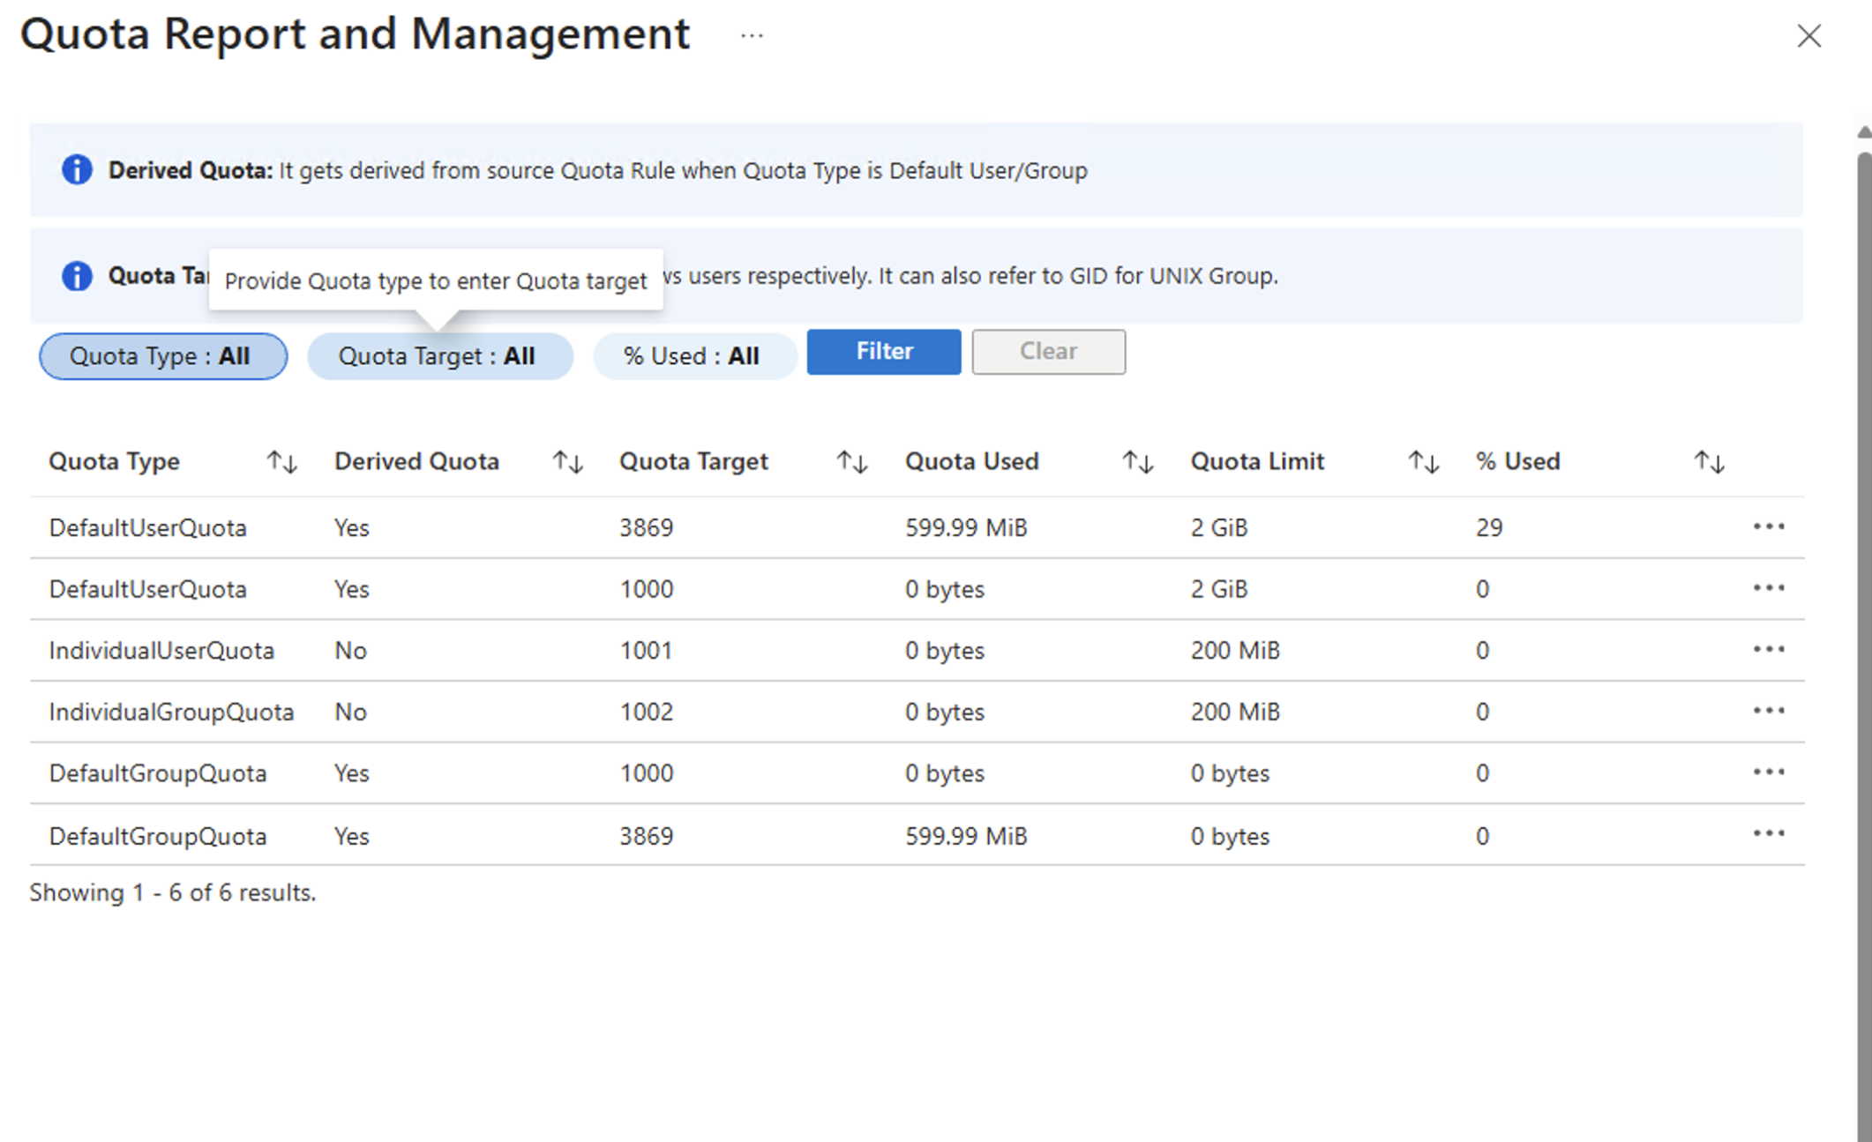
Task: Sort the Derived Quota column
Action: coord(567,460)
